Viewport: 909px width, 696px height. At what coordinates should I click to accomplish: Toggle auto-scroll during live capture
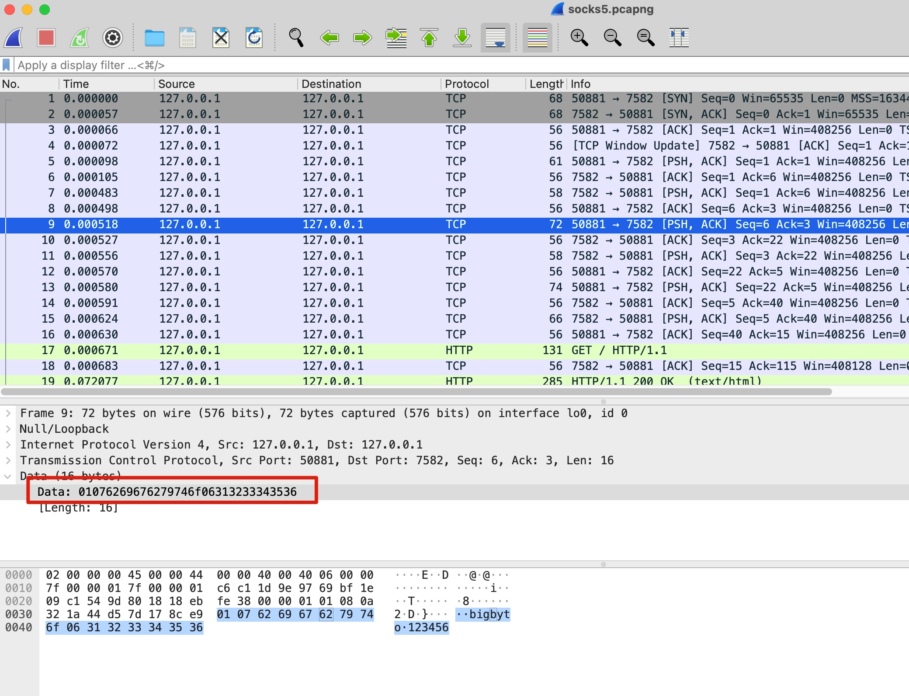click(495, 38)
